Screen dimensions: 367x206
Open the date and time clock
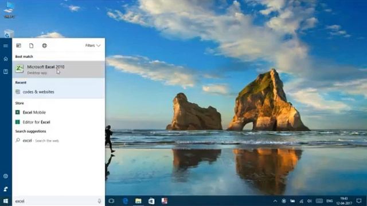click(x=344, y=201)
